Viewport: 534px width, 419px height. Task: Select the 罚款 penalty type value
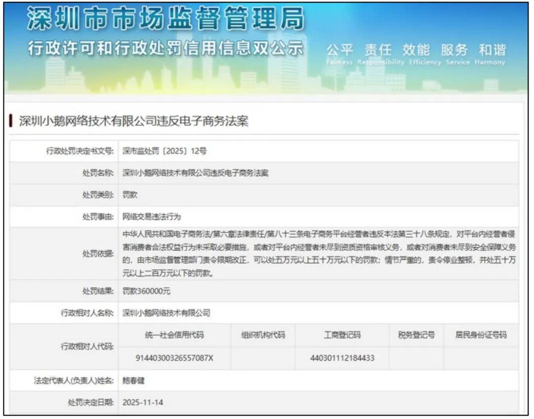click(130, 195)
